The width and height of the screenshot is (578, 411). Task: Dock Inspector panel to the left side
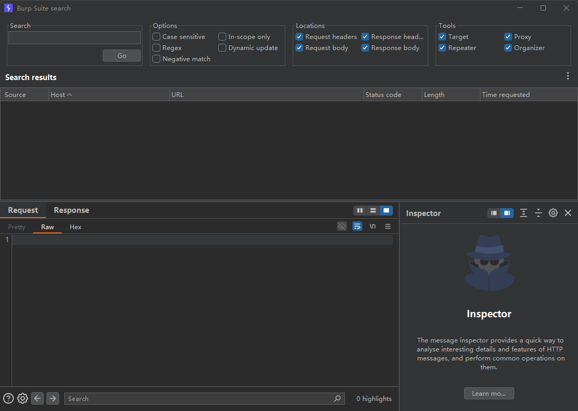494,213
